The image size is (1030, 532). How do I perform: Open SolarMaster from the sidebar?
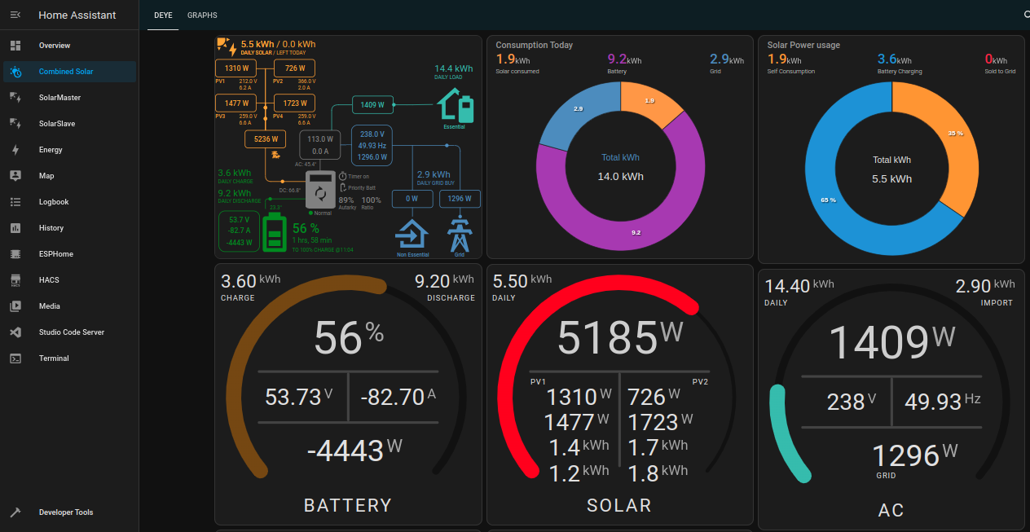click(59, 98)
